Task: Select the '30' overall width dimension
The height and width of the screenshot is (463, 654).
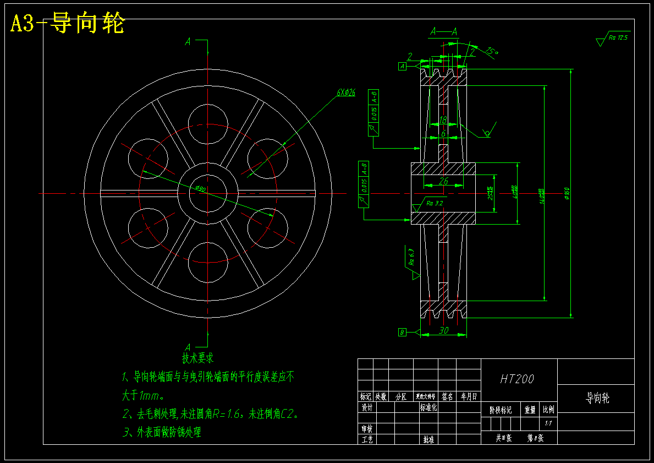Action: pos(444,330)
